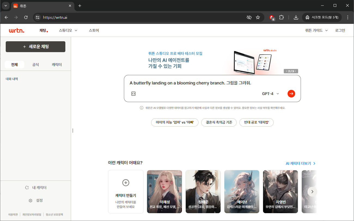
Task: Switch to the 전체 tab
Action: pyautogui.click(x=14, y=65)
